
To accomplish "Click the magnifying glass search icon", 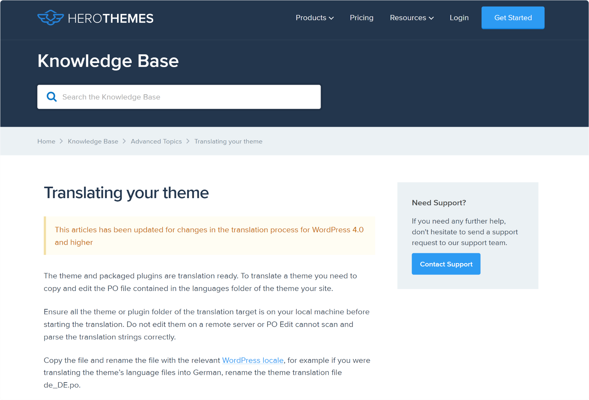I will [52, 97].
